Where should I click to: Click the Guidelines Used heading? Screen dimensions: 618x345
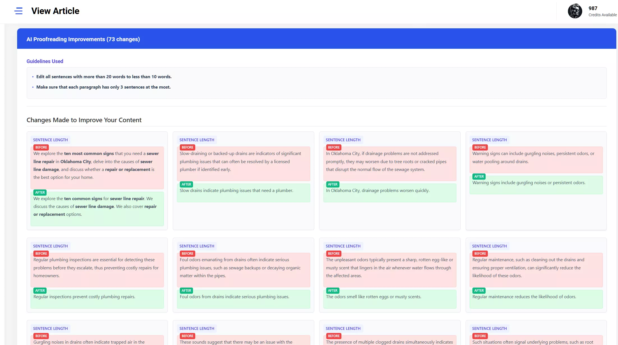[x=45, y=61]
